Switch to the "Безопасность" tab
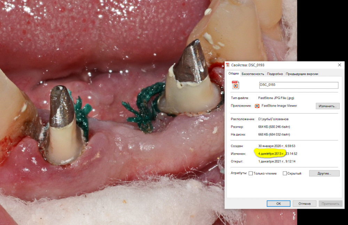The width and height of the screenshot is (348, 225). (253, 74)
